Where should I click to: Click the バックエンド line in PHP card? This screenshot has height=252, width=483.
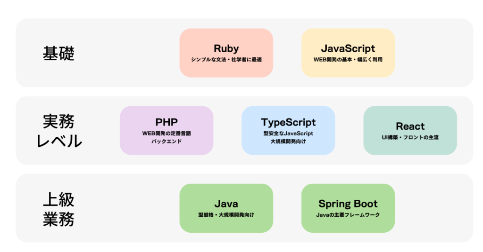point(167,141)
